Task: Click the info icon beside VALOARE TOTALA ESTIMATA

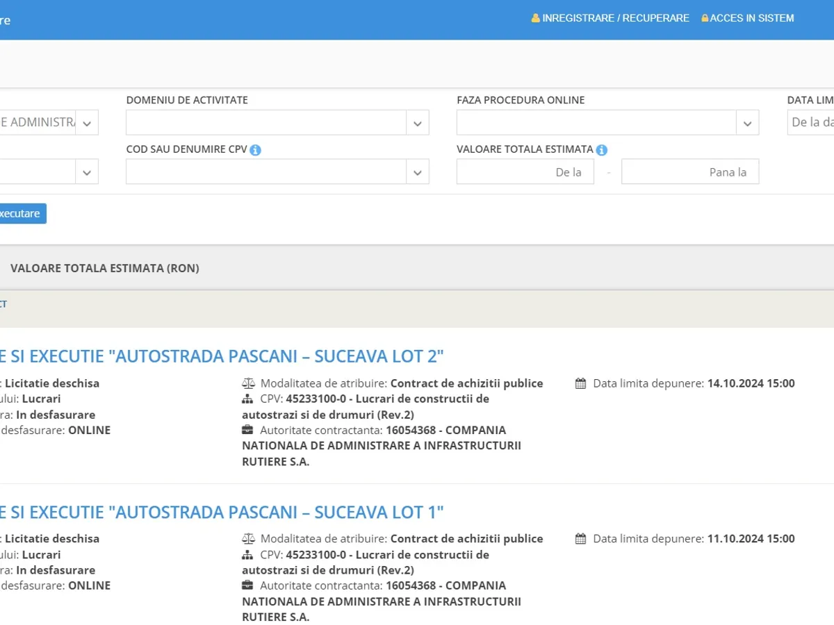Action: pyautogui.click(x=602, y=150)
